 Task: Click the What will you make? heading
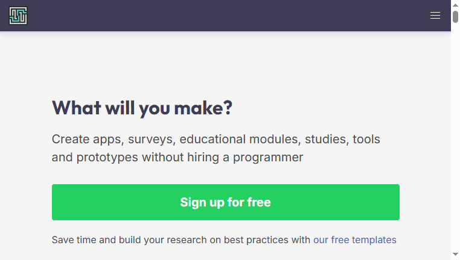(x=142, y=108)
